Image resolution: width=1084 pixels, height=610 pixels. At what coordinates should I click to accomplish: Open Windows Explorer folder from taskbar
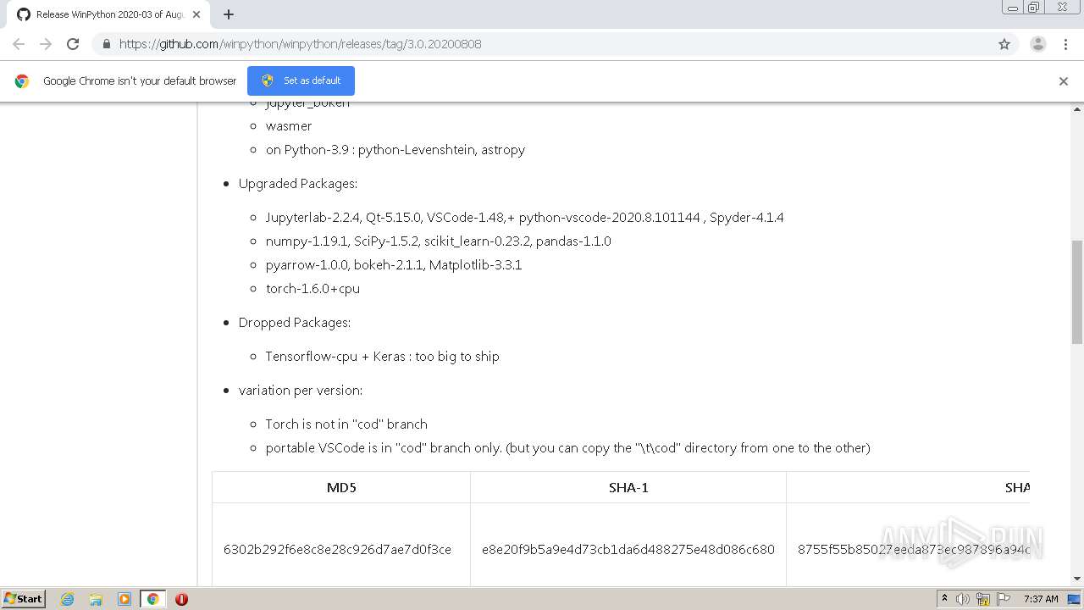tap(96, 599)
